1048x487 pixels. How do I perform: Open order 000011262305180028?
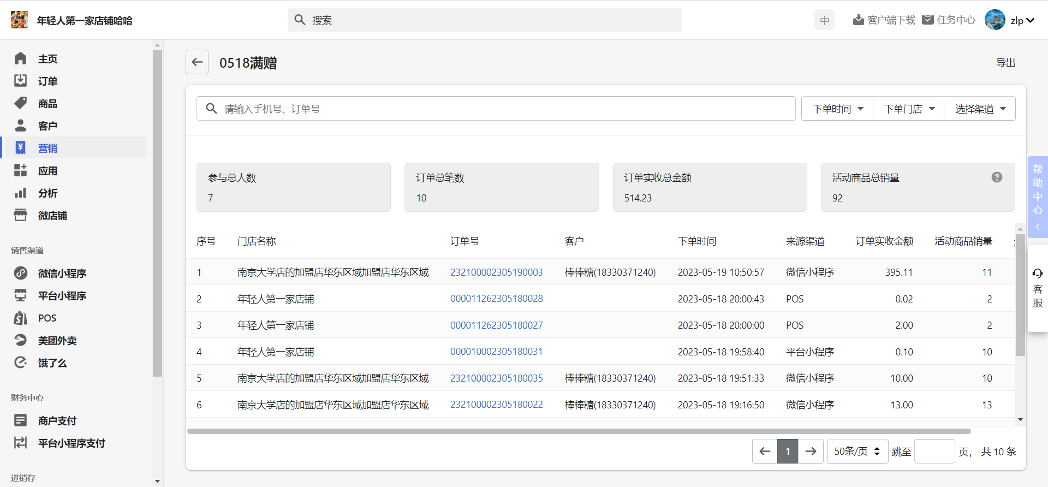tap(496, 299)
